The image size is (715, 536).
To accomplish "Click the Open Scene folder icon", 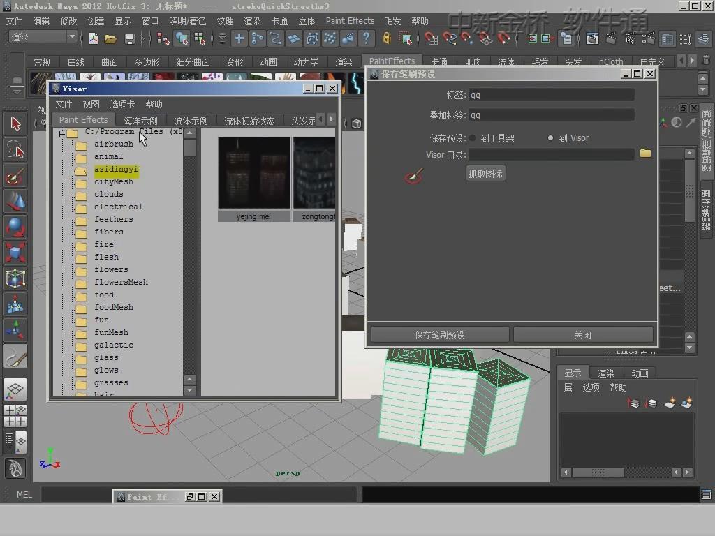I will pyautogui.click(x=111, y=38).
